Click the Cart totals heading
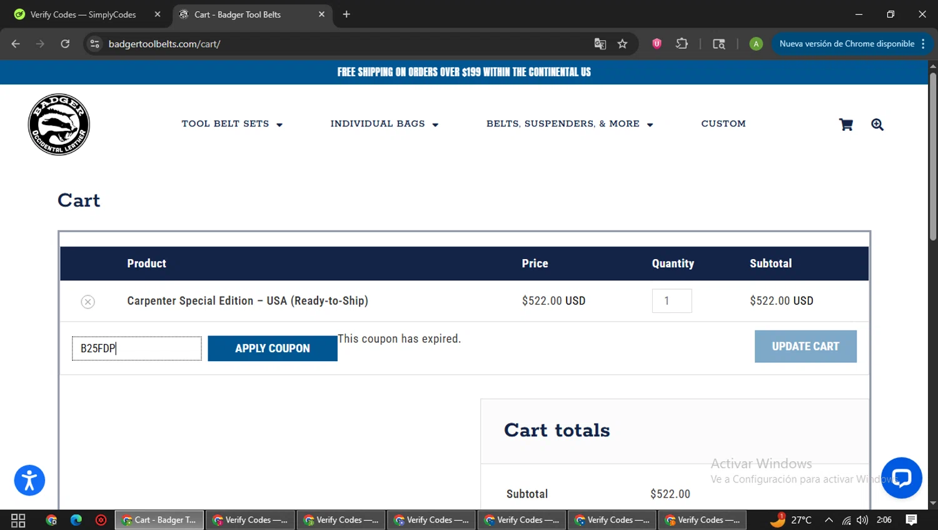The height and width of the screenshot is (530, 938). pos(557,430)
